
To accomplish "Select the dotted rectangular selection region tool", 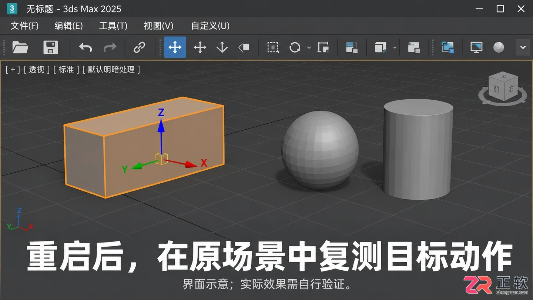I will pyautogui.click(x=273, y=47).
